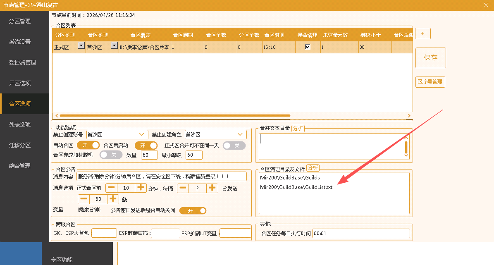Click the 合区时间 cell showing 16:10
The width and height of the screenshot is (494, 265).
pyautogui.click(x=279, y=47)
